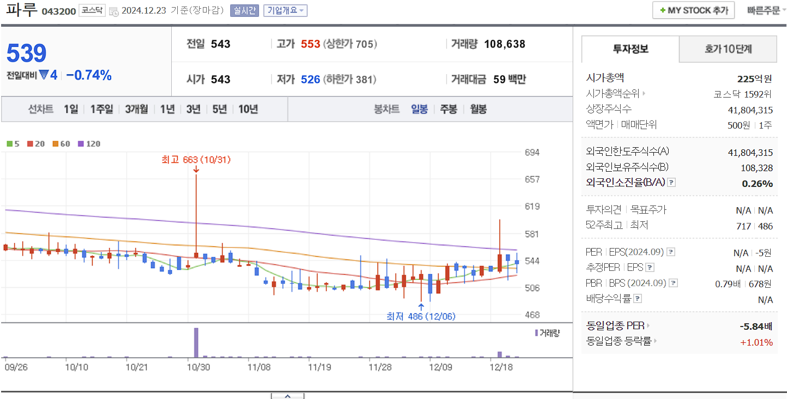The height and width of the screenshot is (399, 787).
Task: Enable 실시간 real-time chart mode
Action: [246, 10]
